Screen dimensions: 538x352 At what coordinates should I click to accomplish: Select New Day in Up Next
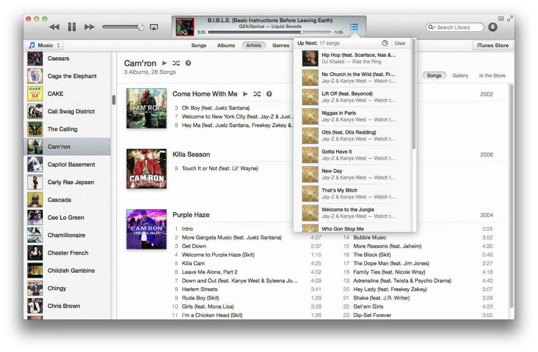click(353, 174)
